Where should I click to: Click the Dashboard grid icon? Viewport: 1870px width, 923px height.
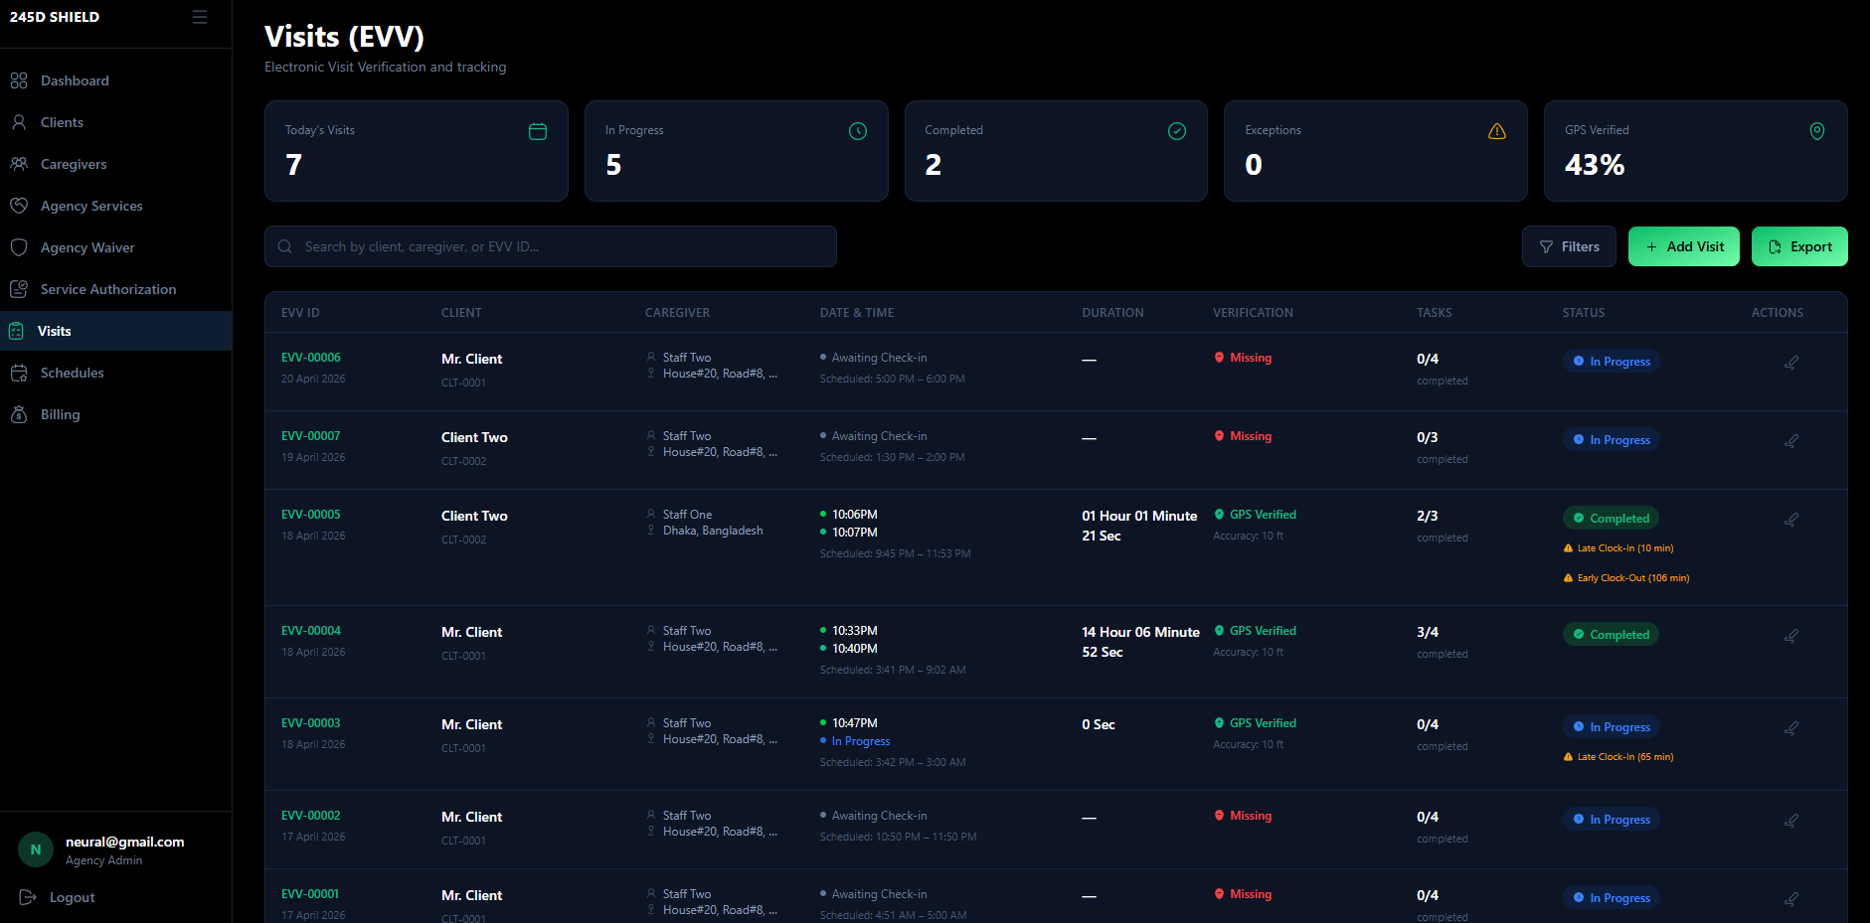click(19, 80)
